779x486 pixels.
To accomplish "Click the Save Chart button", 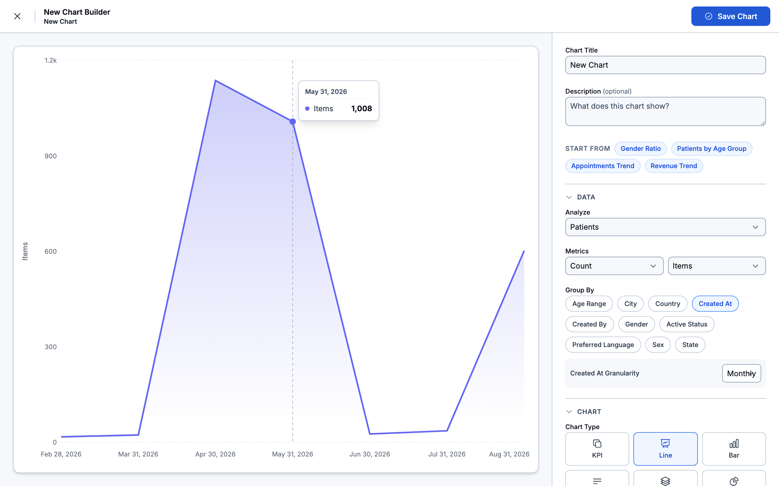I will coord(731,16).
